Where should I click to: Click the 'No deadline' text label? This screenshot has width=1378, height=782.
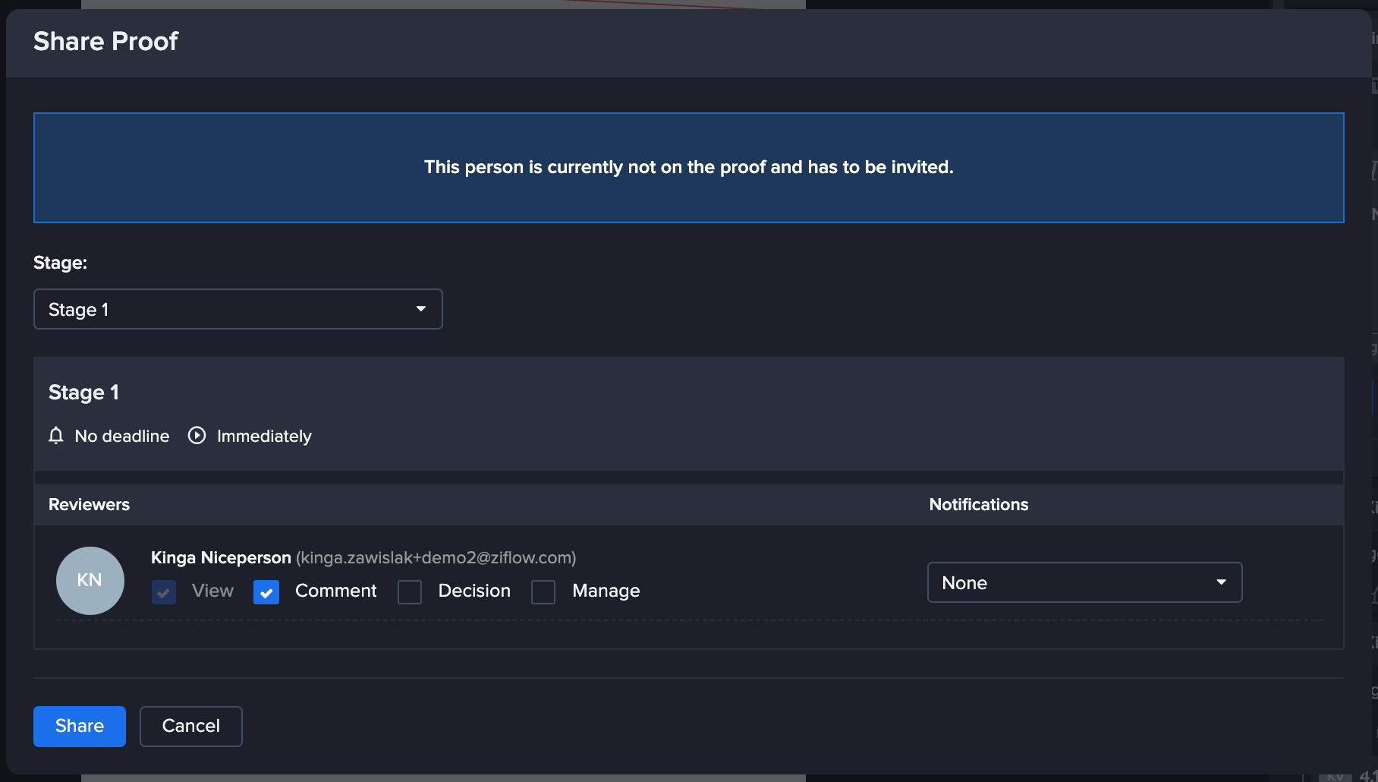coord(122,437)
